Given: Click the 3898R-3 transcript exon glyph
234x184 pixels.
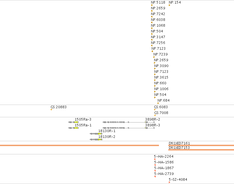Looking at the screenshot, I should pyautogui.click(x=128, y=128).
